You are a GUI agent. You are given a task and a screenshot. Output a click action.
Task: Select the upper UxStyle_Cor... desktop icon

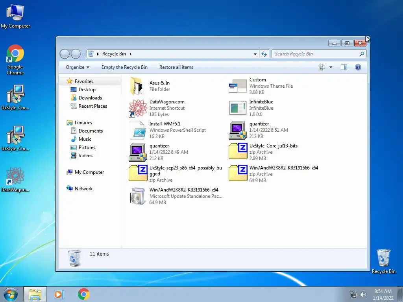pyautogui.click(x=15, y=98)
